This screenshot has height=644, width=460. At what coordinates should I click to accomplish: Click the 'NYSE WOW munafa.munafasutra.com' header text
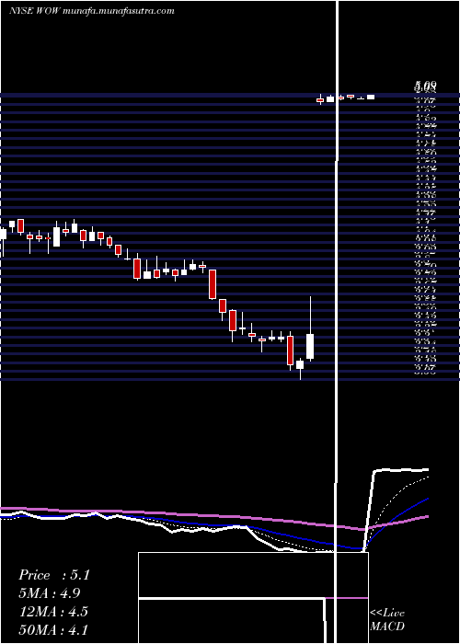[x=92, y=11]
